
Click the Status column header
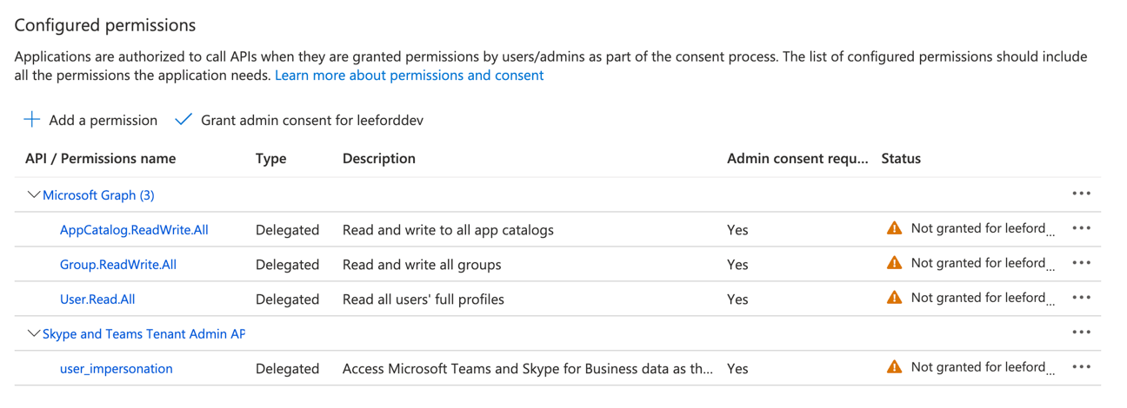901,159
